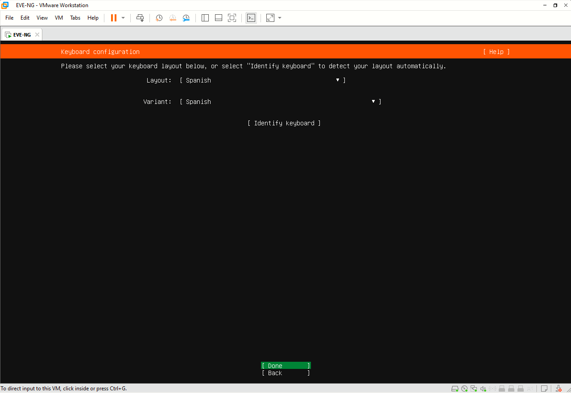The width and height of the screenshot is (571, 393).
Task: Toggle the thumbnail bar layout icon
Action: click(x=219, y=18)
